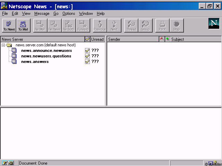The height and width of the screenshot is (166, 222).
Task: Click the Re:News reply button
Action: pyautogui.click(x=54, y=26)
